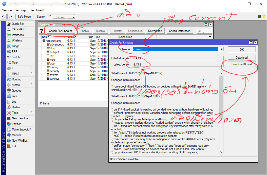Expand the Tools submenu
The height and width of the screenshot is (175, 267).
[32, 113]
